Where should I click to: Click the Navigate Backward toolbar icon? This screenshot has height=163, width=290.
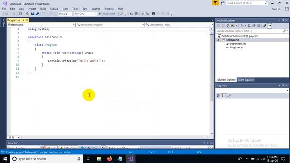pos(7,14)
